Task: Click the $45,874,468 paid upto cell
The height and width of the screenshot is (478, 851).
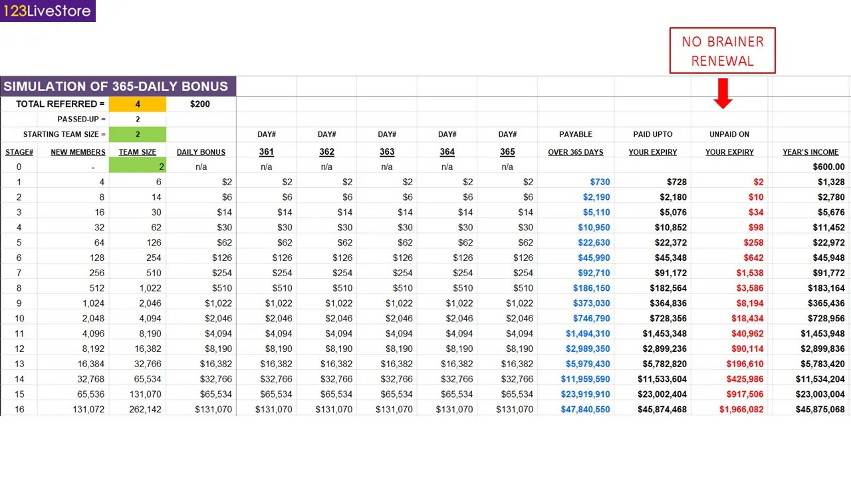Action: click(662, 410)
